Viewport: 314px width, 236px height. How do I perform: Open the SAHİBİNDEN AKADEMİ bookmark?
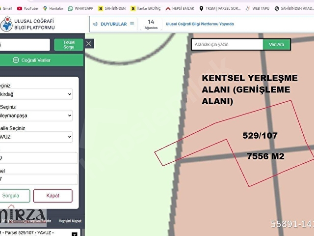tap(294, 8)
